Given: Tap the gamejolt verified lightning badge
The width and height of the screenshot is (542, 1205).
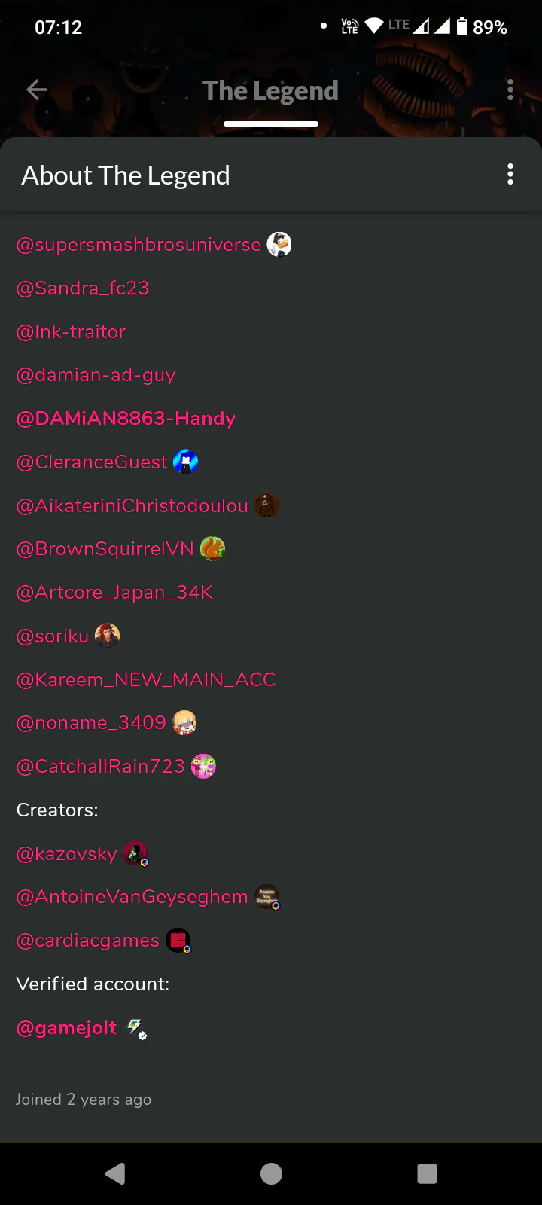Looking at the screenshot, I should coord(136,1028).
